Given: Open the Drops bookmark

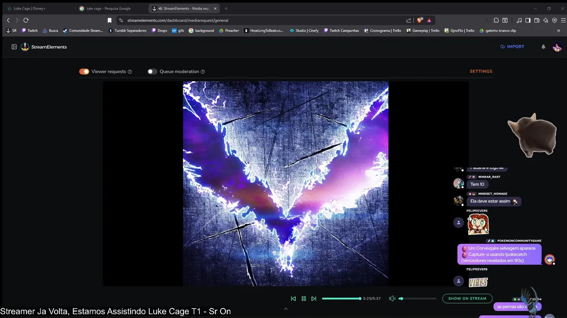Looking at the screenshot, I should [x=159, y=31].
